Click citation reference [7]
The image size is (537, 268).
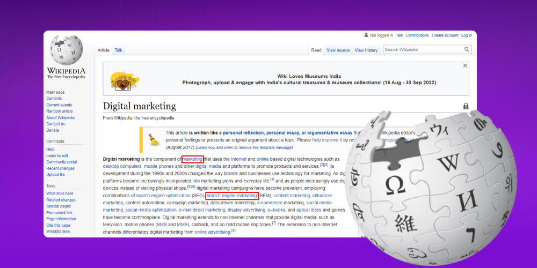point(274,223)
